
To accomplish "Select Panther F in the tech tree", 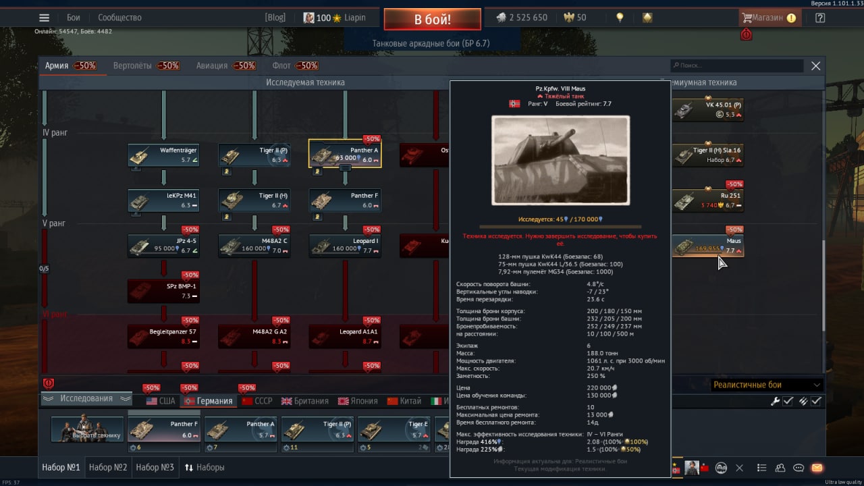I will [345, 200].
